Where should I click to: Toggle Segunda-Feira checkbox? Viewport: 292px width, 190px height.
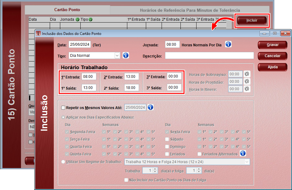click(67, 132)
